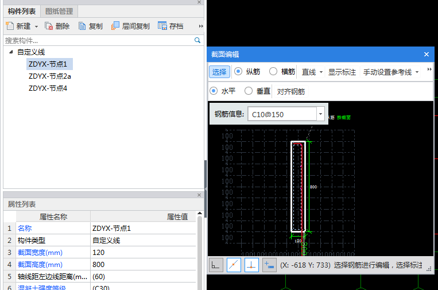Open the 手动设置参考线 dropdown
This screenshot has height=290, width=438.
click(x=417, y=72)
